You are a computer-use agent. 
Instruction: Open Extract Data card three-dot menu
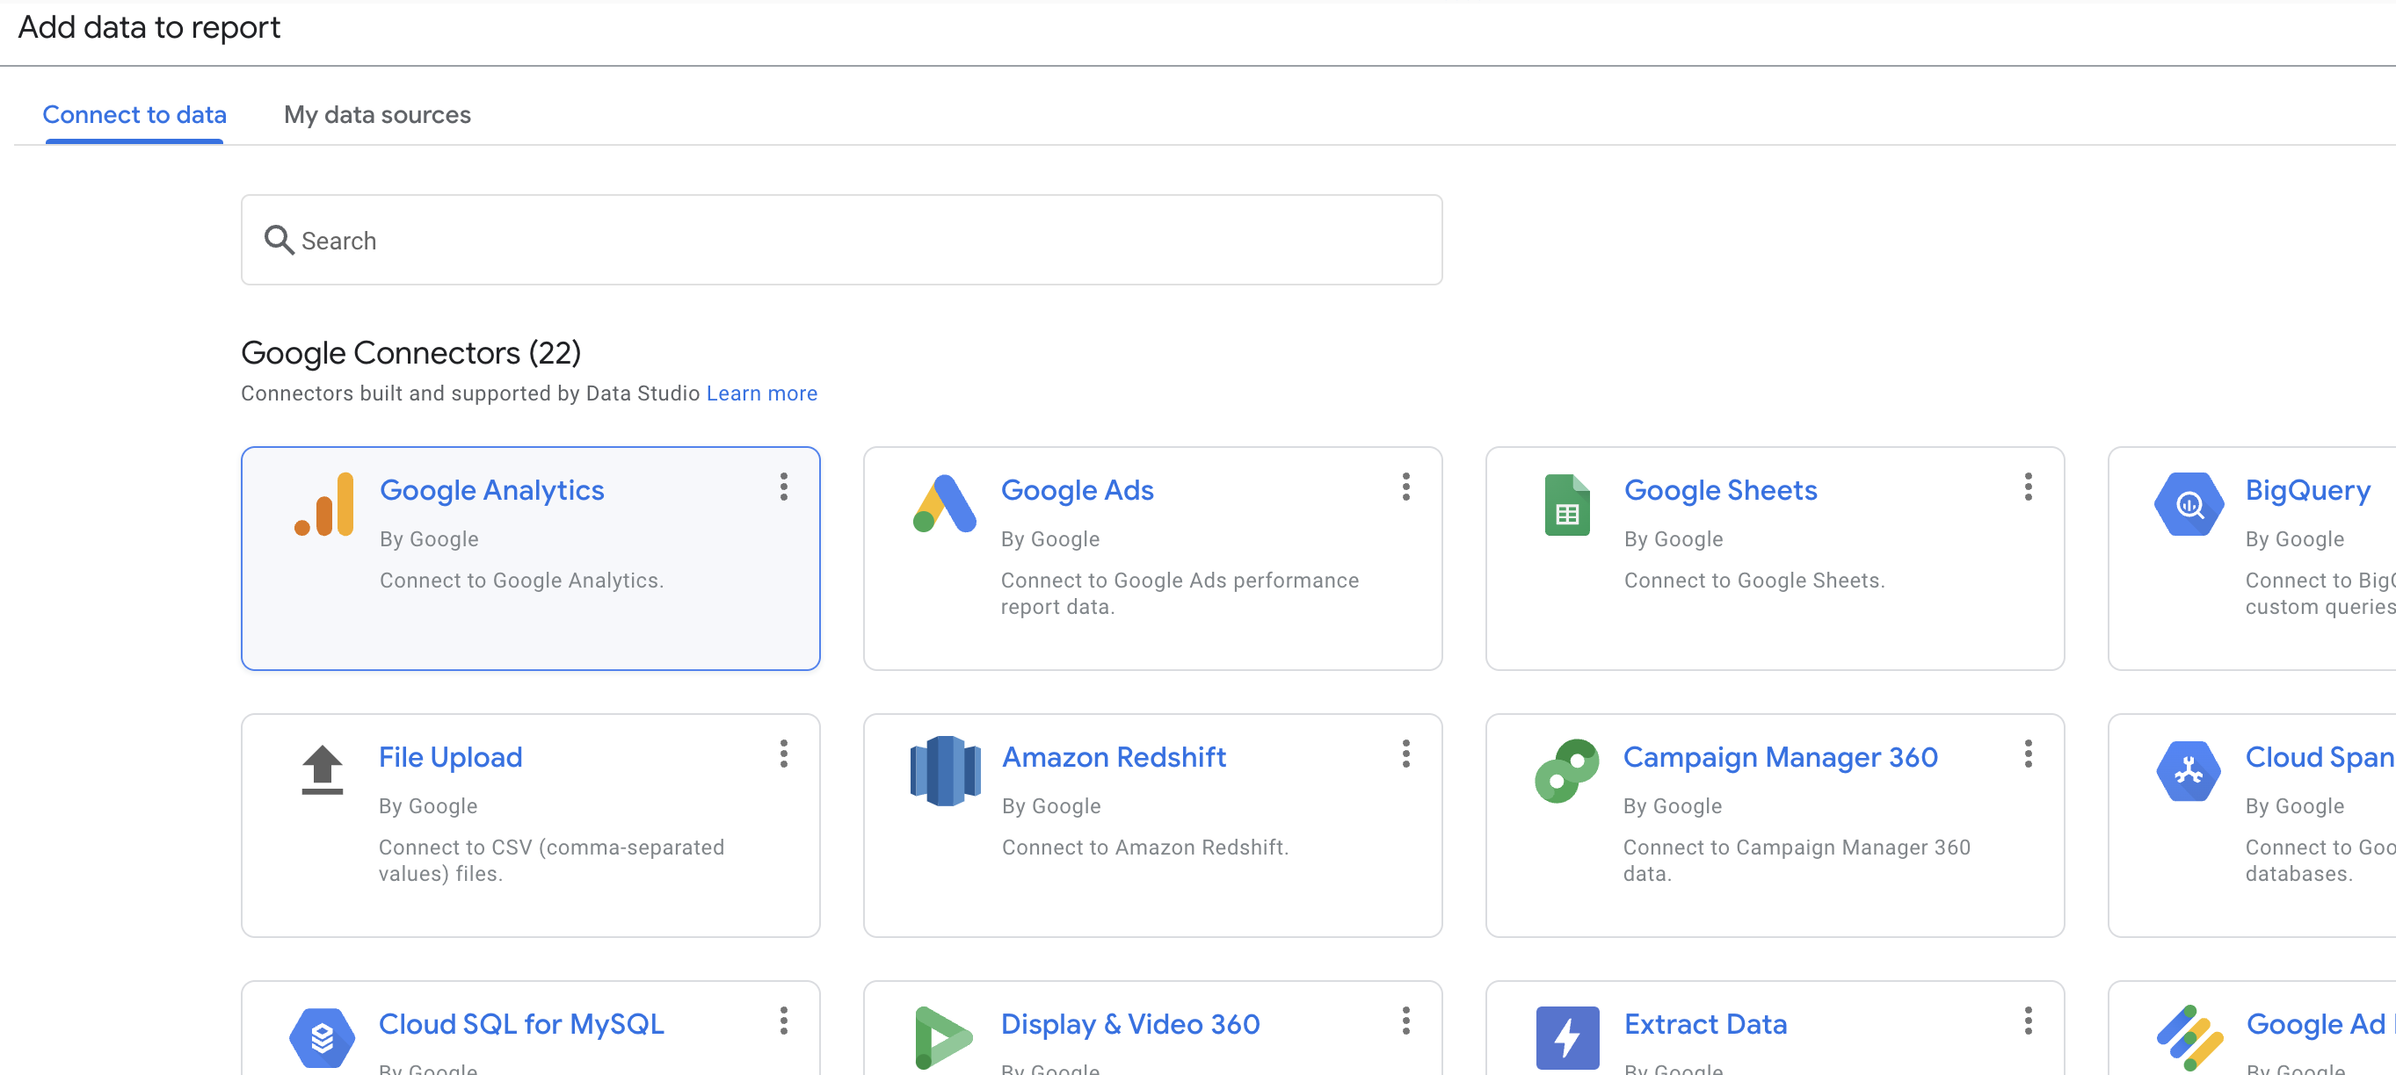[x=2028, y=1021]
